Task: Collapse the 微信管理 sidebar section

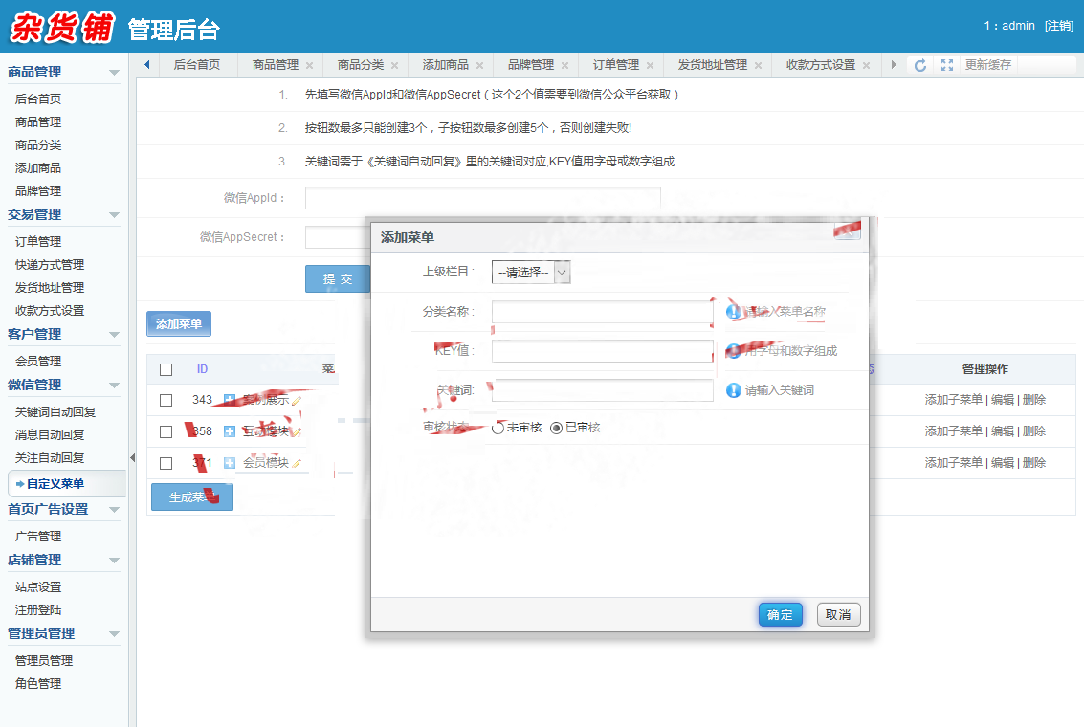Action: 114,386
